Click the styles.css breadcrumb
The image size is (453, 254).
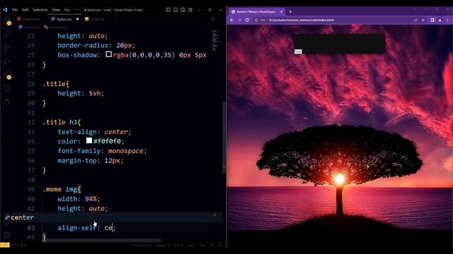29,27
